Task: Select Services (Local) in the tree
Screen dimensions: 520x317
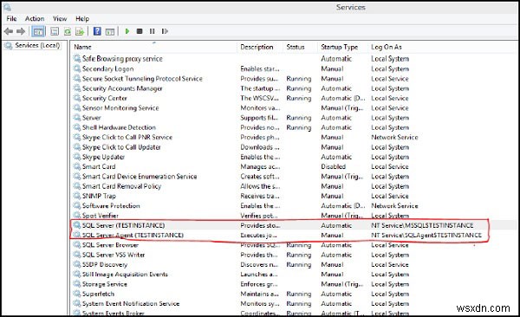Action: [x=37, y=45]
